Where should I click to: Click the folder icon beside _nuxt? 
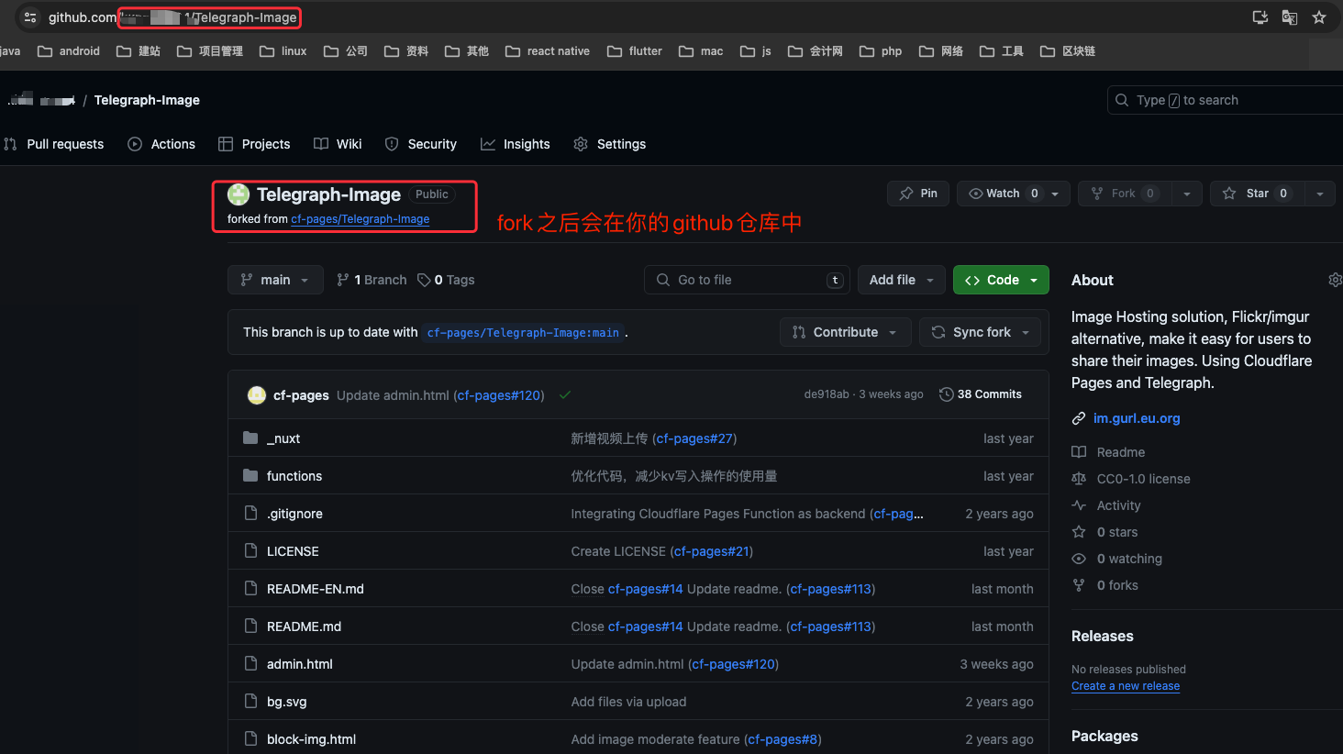point(250,438)
